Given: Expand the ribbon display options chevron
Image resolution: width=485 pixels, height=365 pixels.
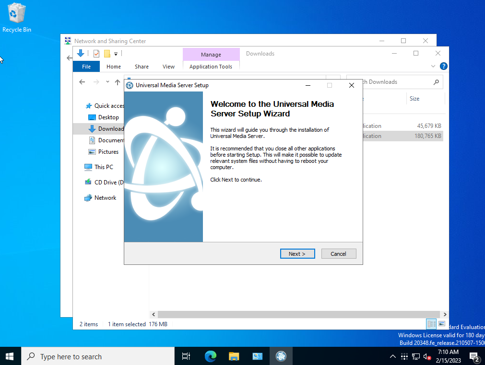Looking at the screenshot, I should 433,66.
